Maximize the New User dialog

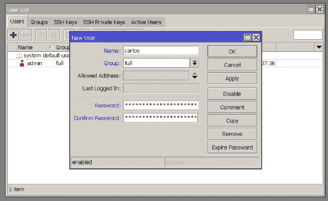tap(248, 38)
